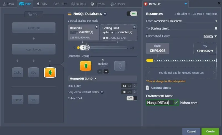
Task: Click the Disk Limit value field
Action: click(x=127, y=86)
